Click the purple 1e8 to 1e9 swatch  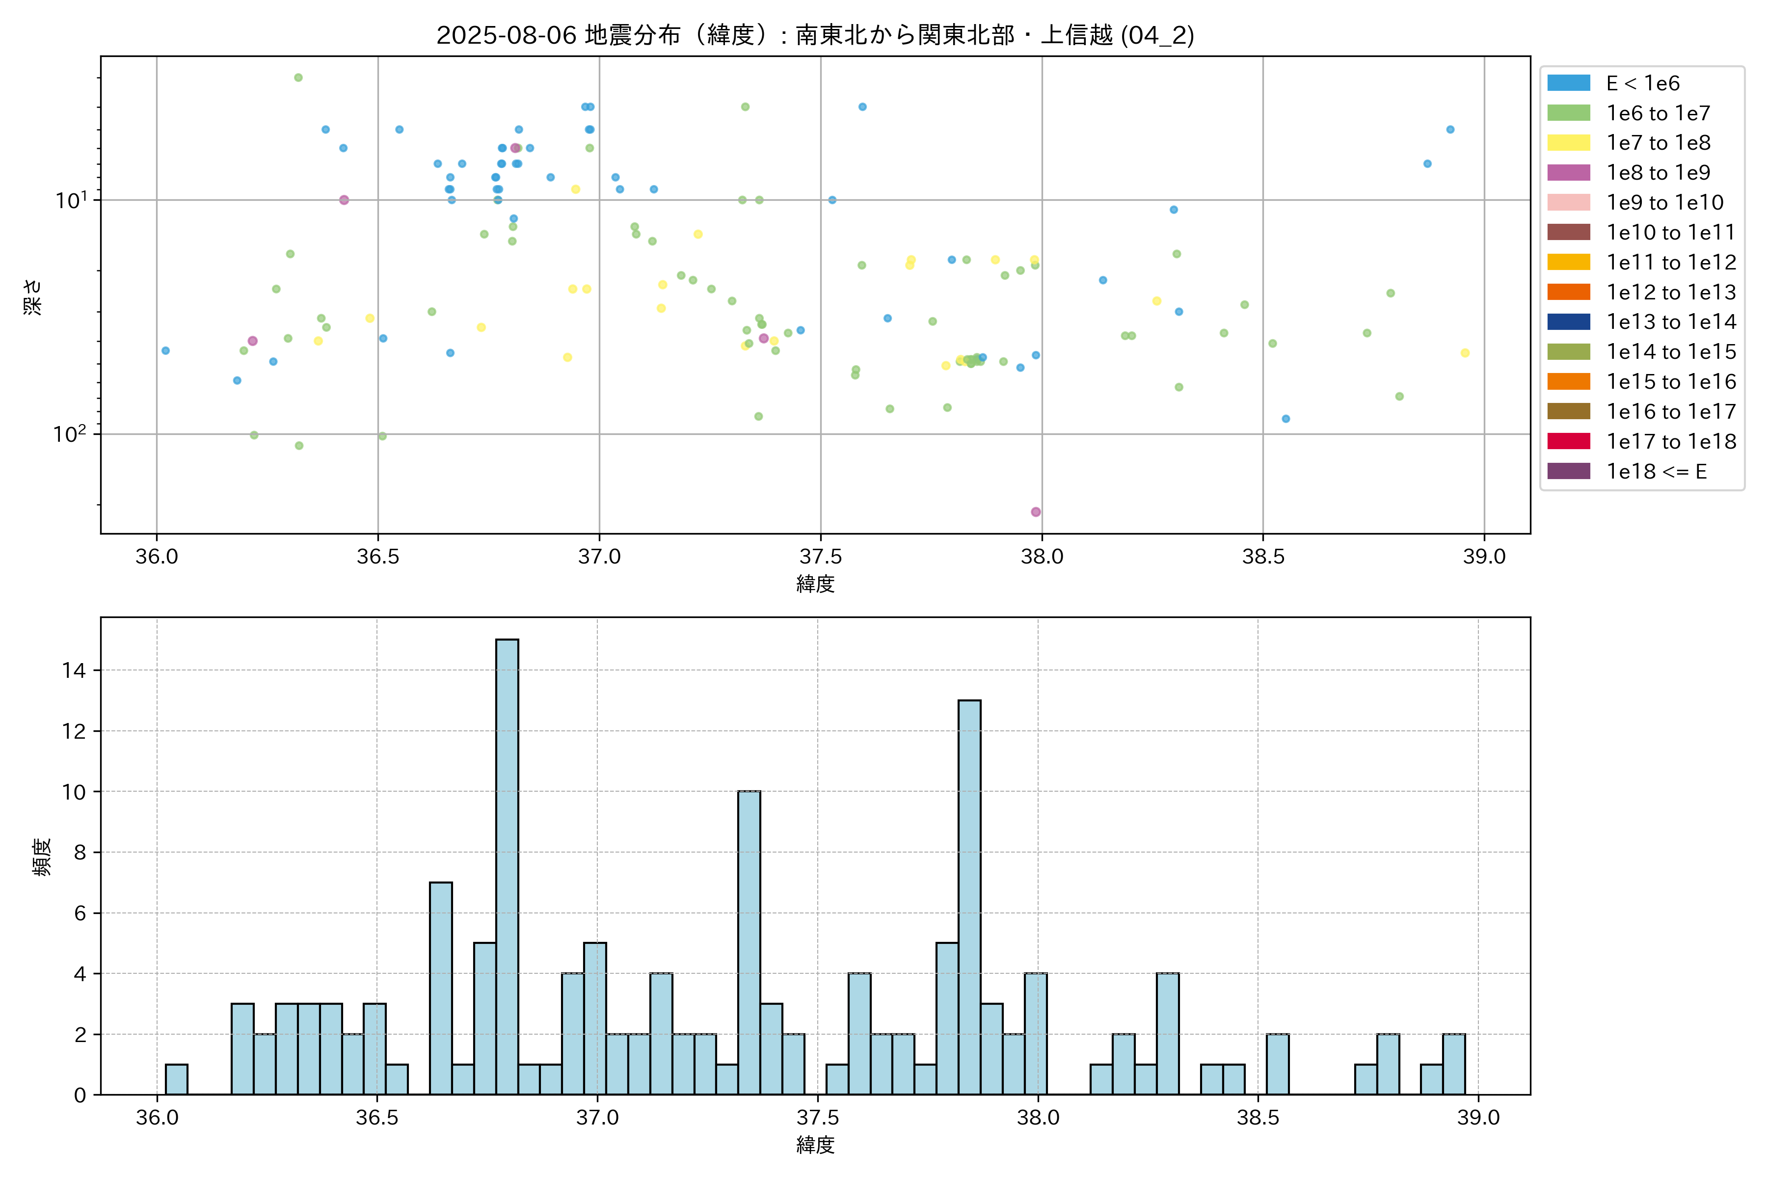pyautogui.click(x=1568, y=173)
